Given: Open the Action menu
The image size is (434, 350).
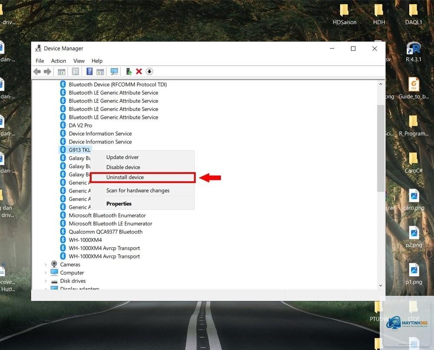Looking at the screenshot, I should click(x=59, y=61).
